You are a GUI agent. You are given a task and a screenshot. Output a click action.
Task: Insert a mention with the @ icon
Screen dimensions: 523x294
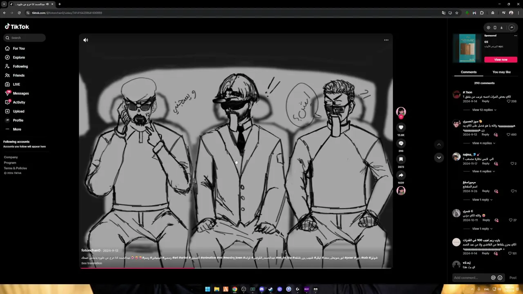pos(493,278)
